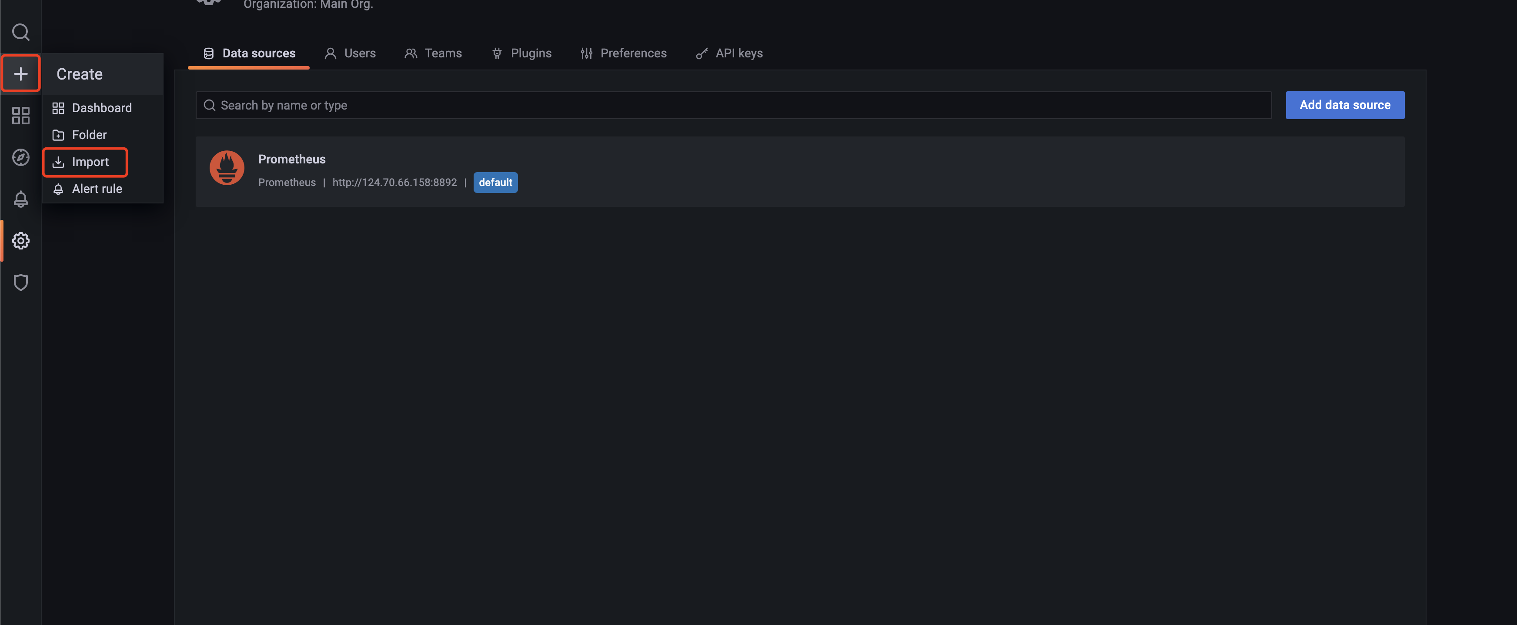
Task: Select Folder from the Create menu
Action: click(88, 134)
